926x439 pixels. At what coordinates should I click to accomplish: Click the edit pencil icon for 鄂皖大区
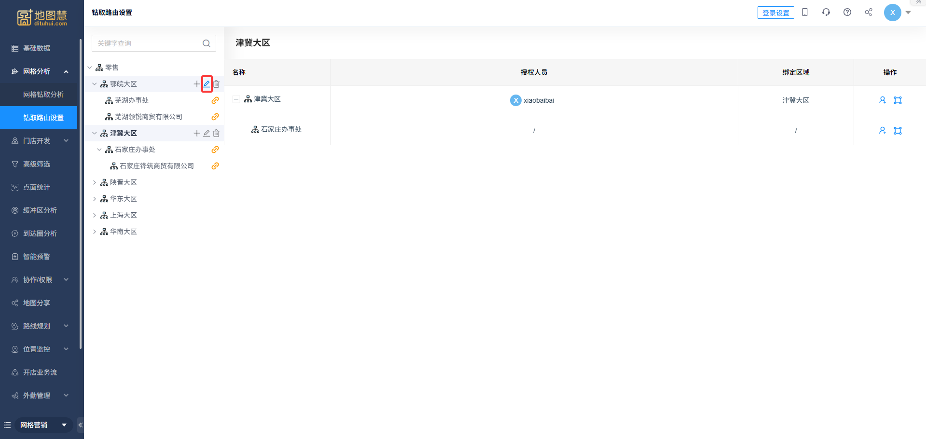click(207, 84)
